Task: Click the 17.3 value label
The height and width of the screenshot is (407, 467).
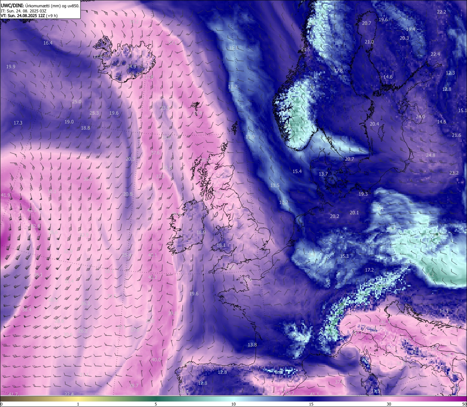Action: tap(18, 123)
